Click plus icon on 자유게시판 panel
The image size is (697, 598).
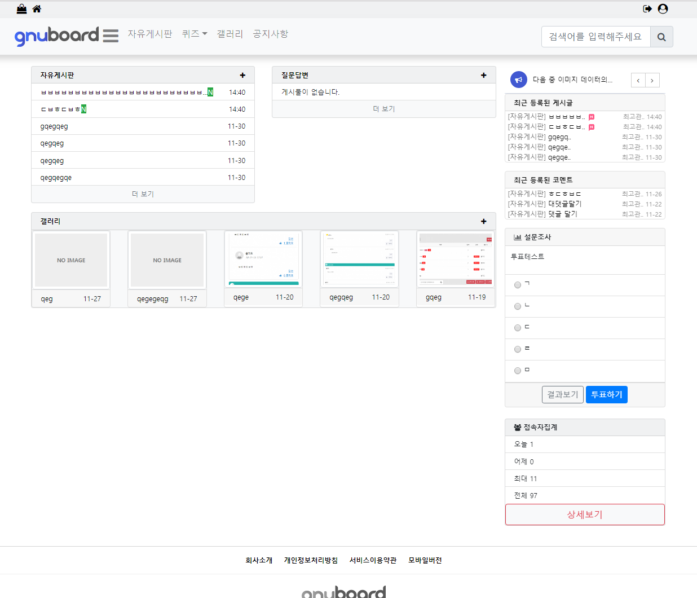point(242,75)
